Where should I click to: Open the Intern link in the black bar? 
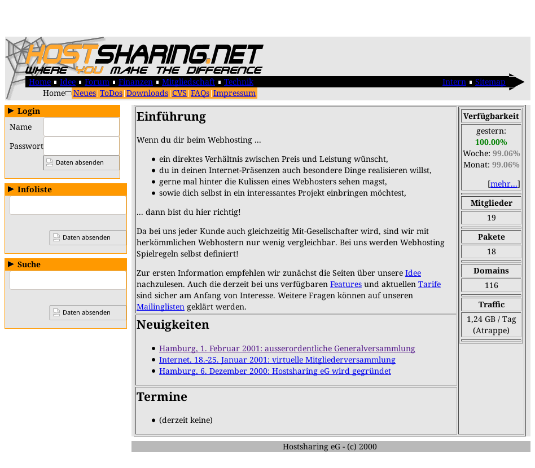[454, 82]
